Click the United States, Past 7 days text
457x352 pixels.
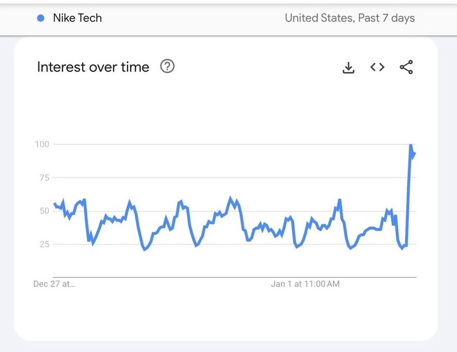click(349, 18)
